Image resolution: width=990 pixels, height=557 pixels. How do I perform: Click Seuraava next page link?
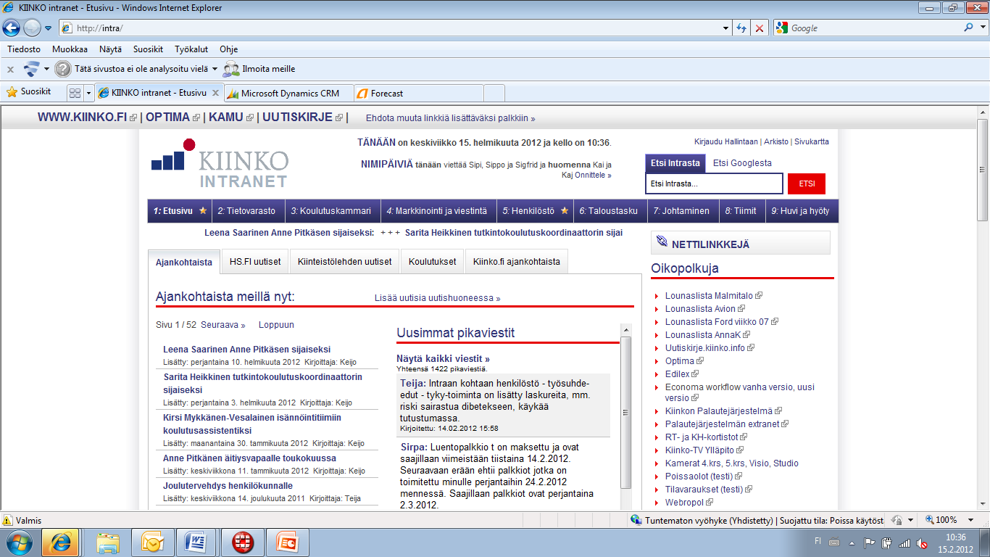(223, 325)
